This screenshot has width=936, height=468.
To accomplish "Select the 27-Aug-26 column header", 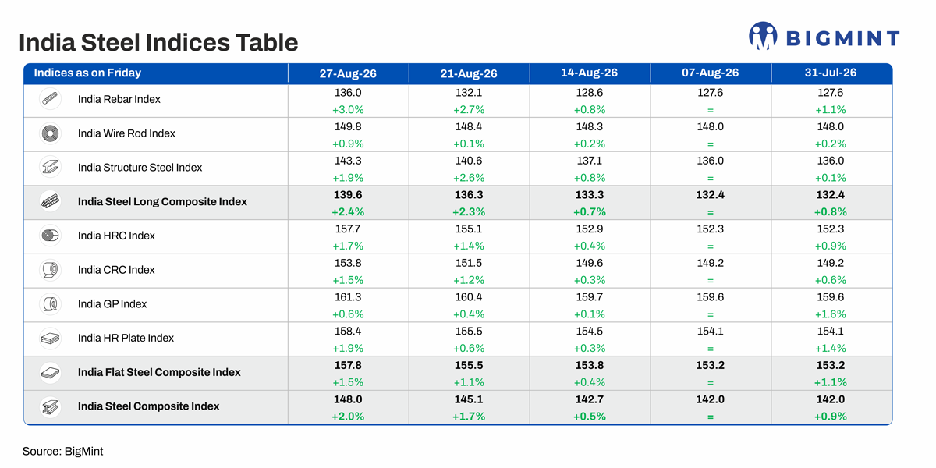I will coord(348,73).
